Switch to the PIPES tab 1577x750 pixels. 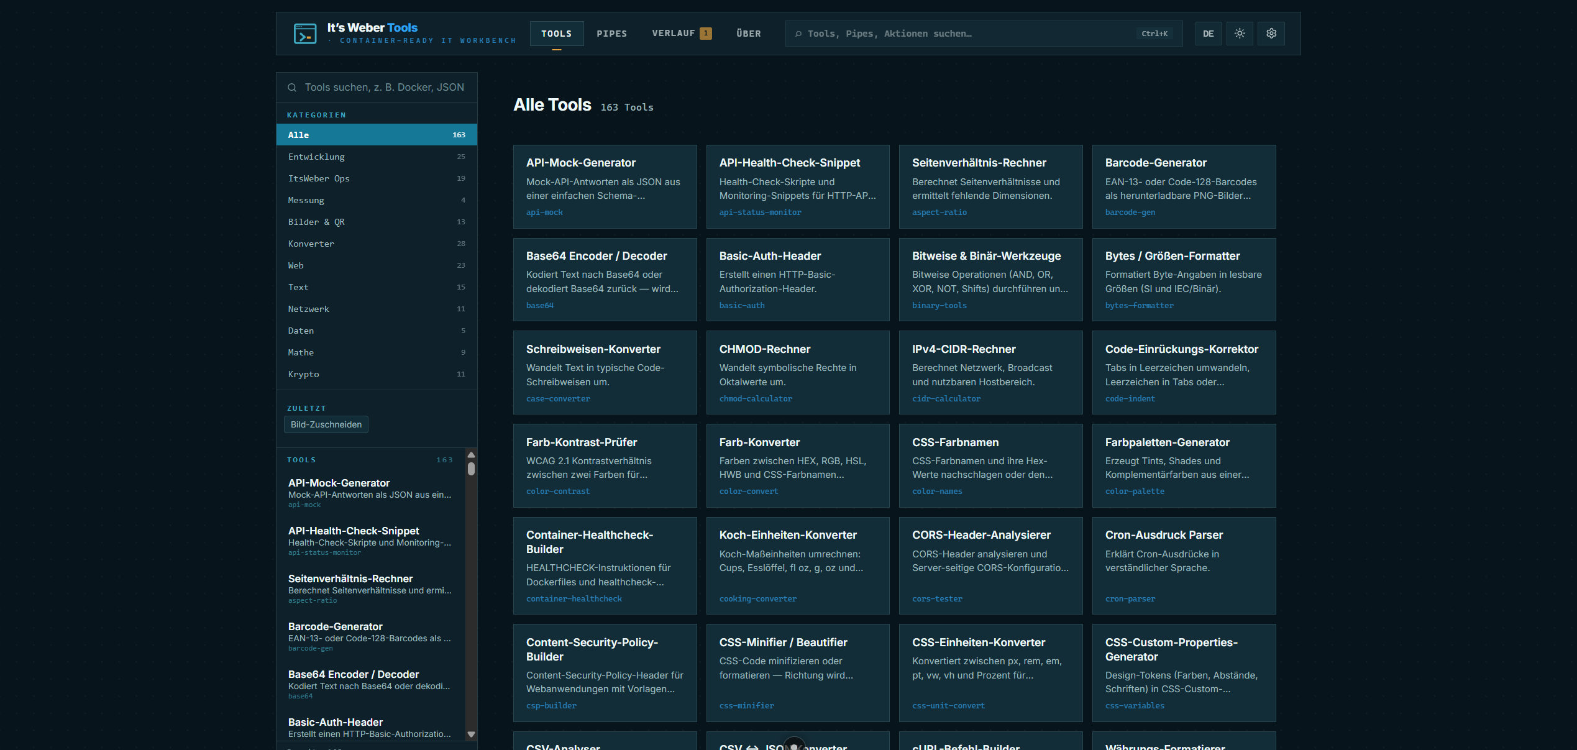(x=612, y=34)
